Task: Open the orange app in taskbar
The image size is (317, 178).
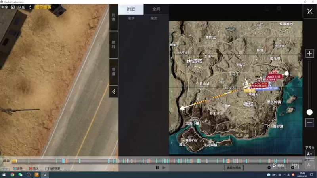Action: [x=36, y=174]
